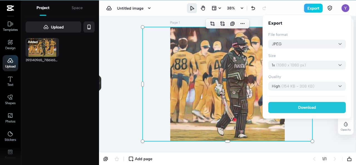
Task: Select the hand pan tool
Action: click(203, 8)
